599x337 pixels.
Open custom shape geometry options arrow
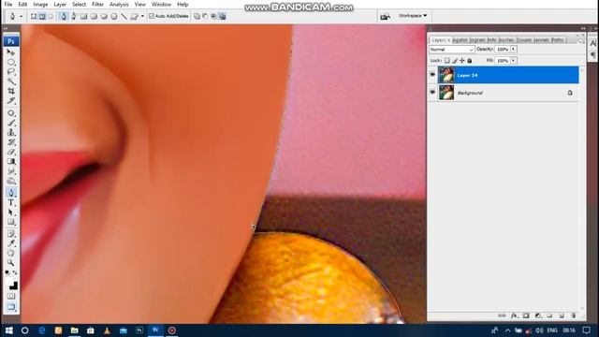[x=142, y=16]
